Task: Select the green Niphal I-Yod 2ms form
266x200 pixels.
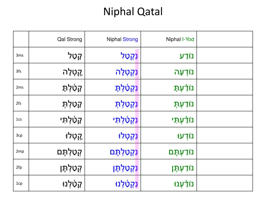Action: tap(183, 88)
